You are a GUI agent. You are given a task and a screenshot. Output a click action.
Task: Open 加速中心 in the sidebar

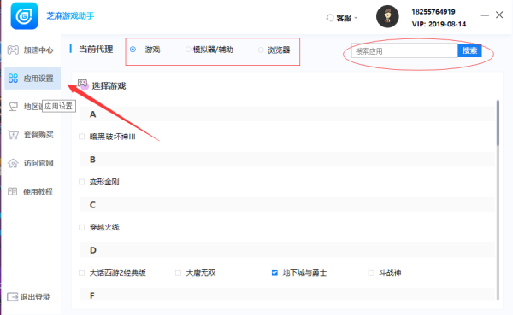click(32, 50)
